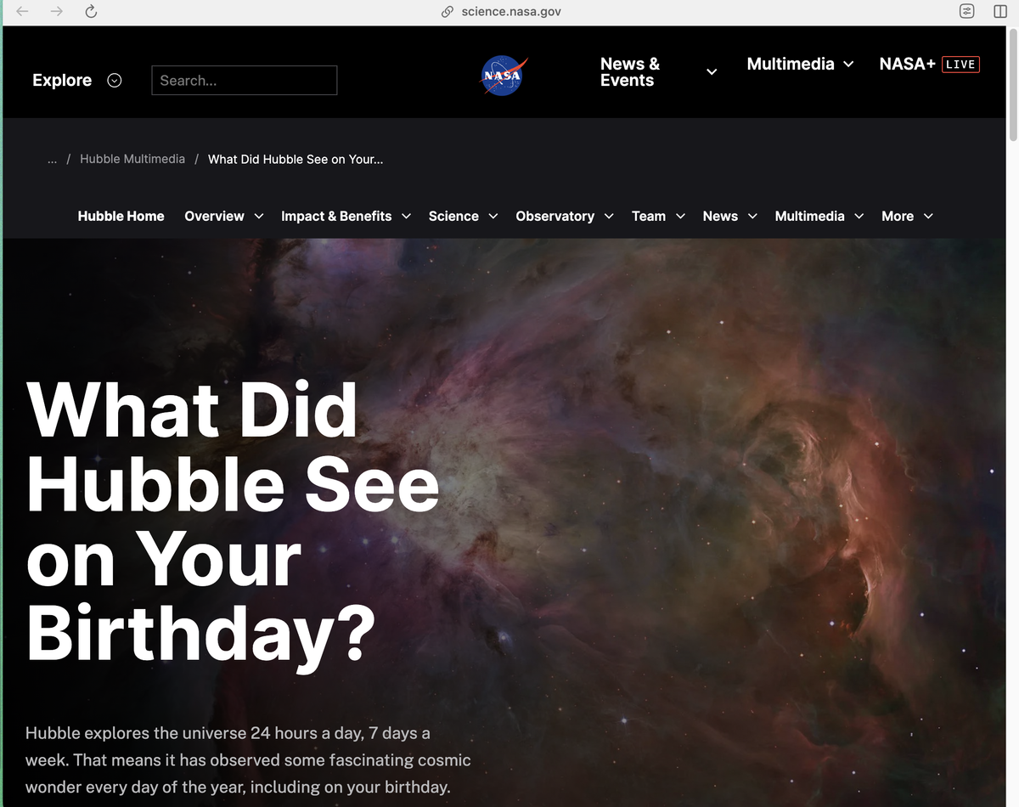The image size is (1019, 807).
Task: Open NASA+ link
Action: click(x=907, y=64)
